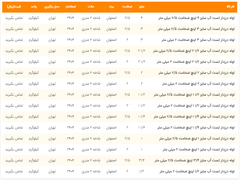Click standard '۲۴۰۴' in the ۱/۲ inch row

71,172
